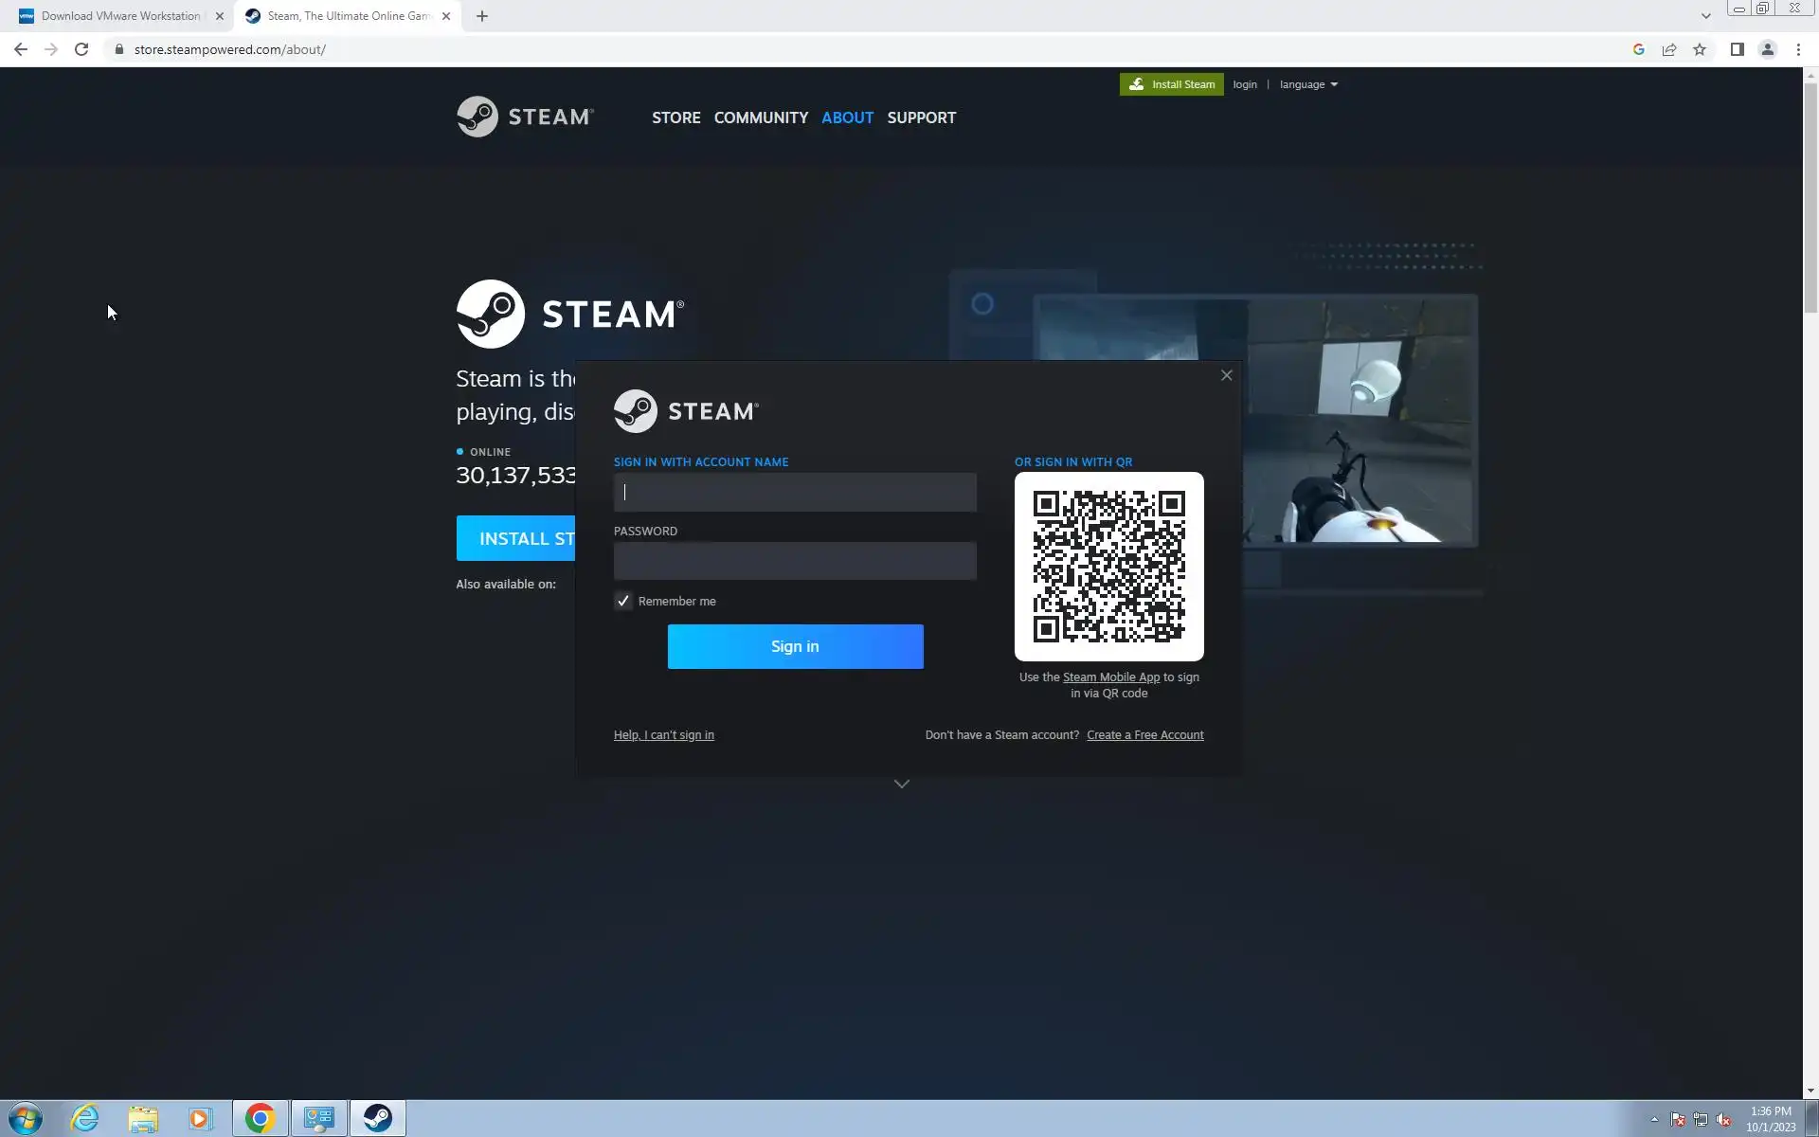Close the Steam sign-in dialog
Viewport: 1819px width, 1137px height.
point(1226,375)
